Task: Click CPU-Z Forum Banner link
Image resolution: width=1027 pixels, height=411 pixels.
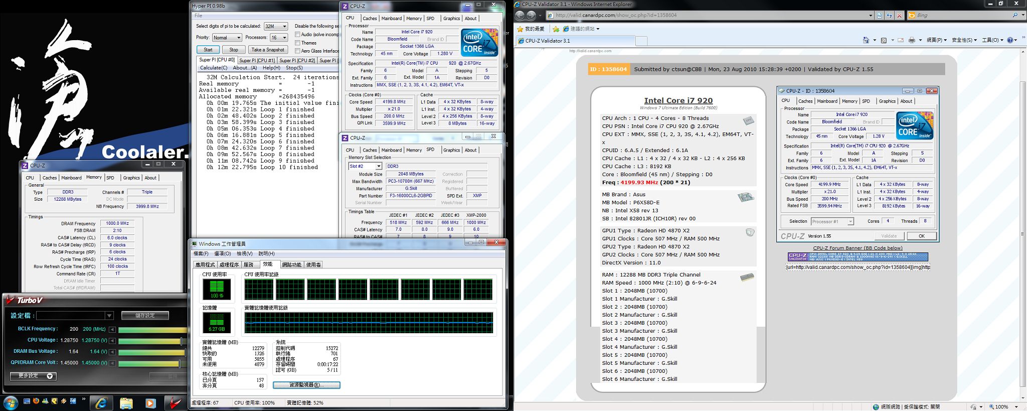Action: click(858, 248)
